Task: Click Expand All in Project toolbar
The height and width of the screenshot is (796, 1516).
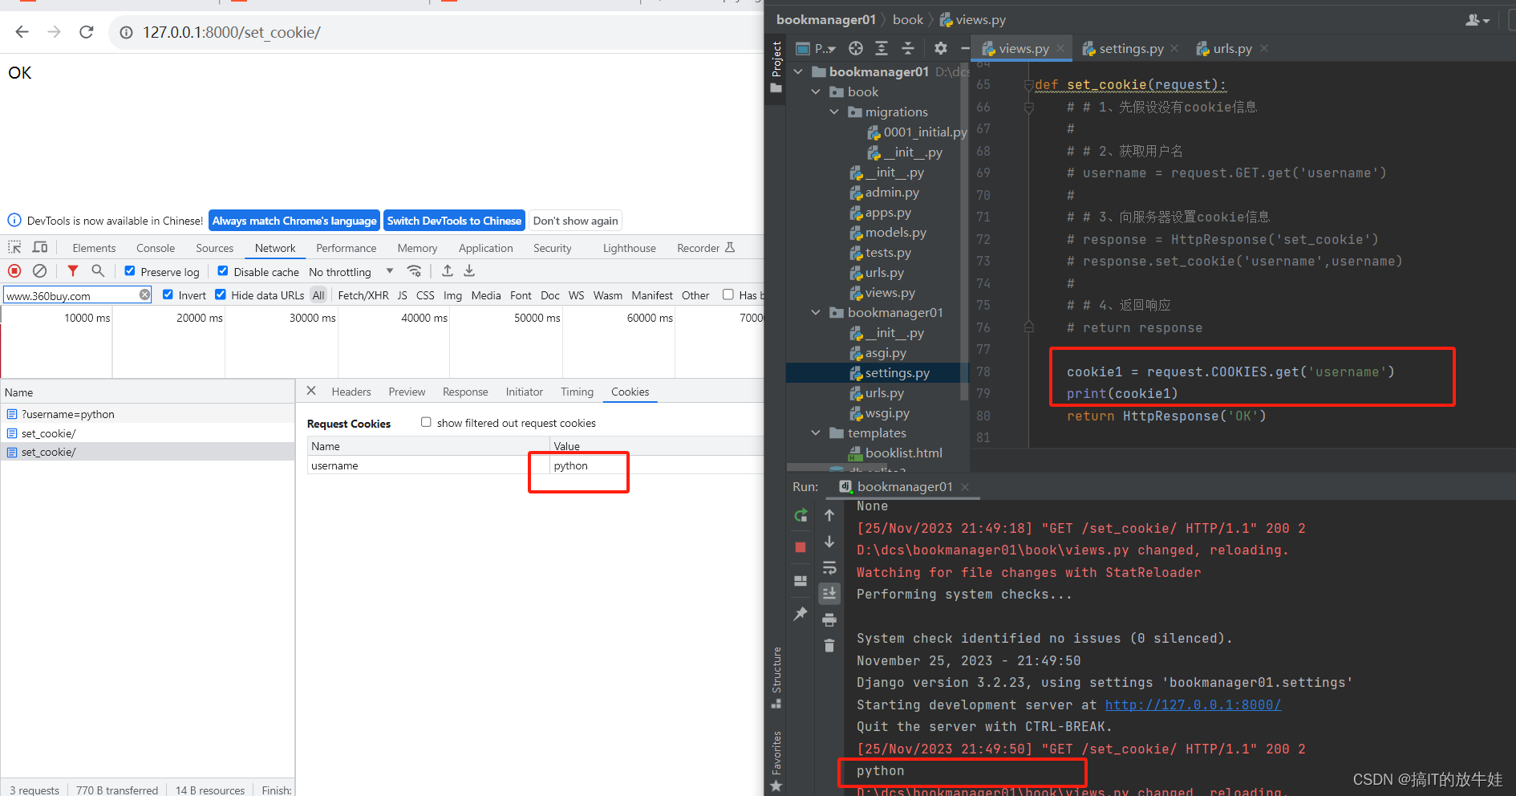Action: click(x=882, y=48)
